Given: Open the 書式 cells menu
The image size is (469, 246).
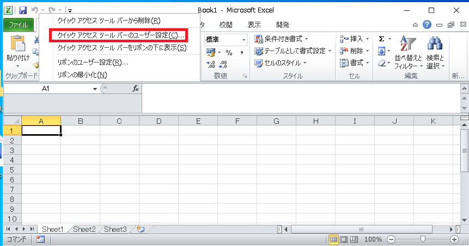Looking at the screenshot, I should tap(355, 63).
